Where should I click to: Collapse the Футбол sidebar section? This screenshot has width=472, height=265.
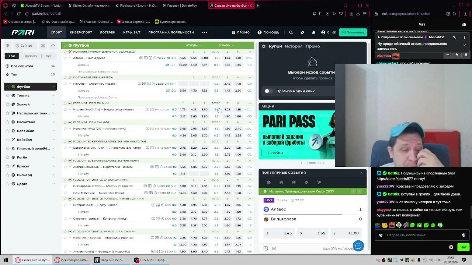pos(53,87)
